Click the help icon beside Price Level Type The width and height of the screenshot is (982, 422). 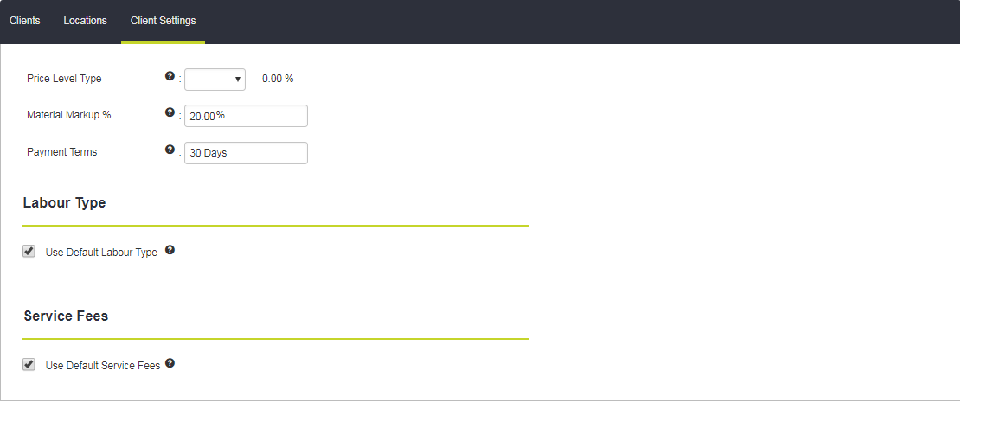pyautogui.click(x=170, y=76)
